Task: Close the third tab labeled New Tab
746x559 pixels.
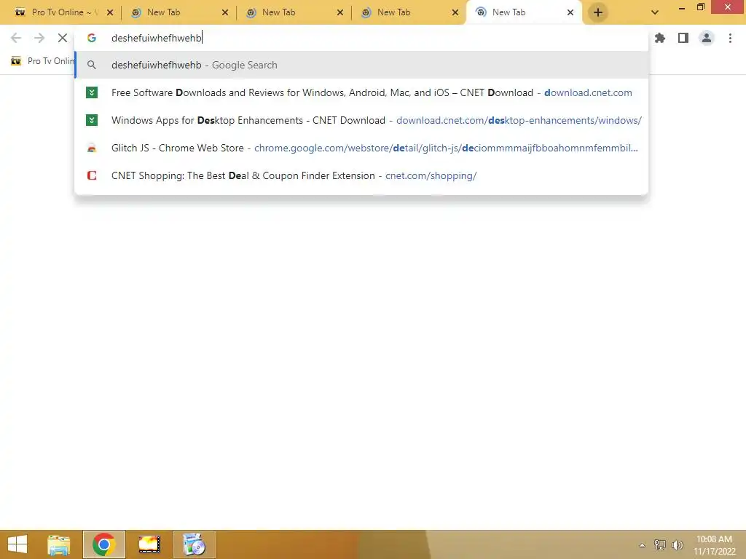Action: (340, 12)
